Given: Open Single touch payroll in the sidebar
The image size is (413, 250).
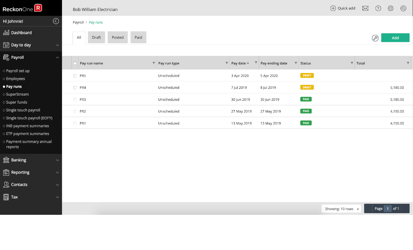Looking at the screenshot, I should (23, 110).
